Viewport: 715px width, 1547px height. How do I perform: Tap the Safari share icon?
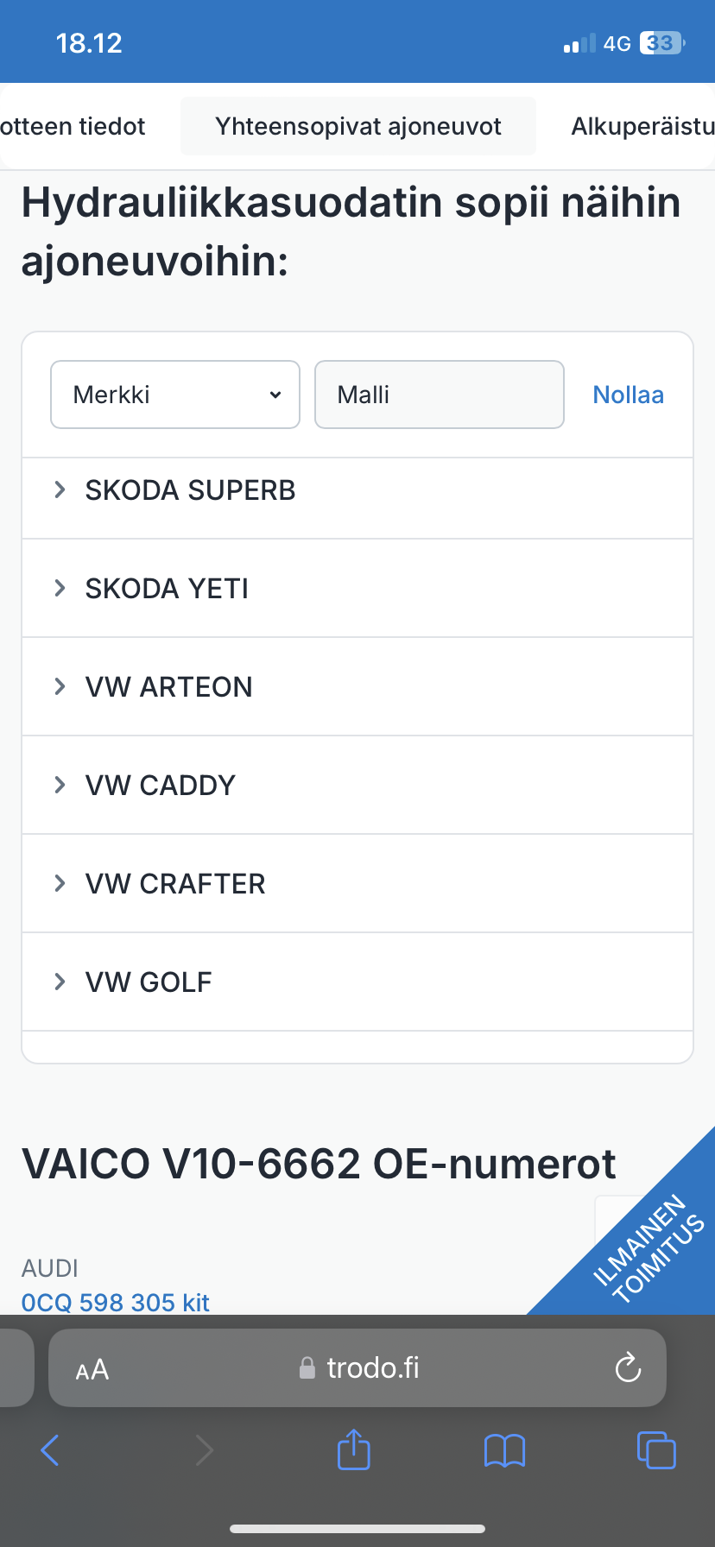click(353, 1450)
